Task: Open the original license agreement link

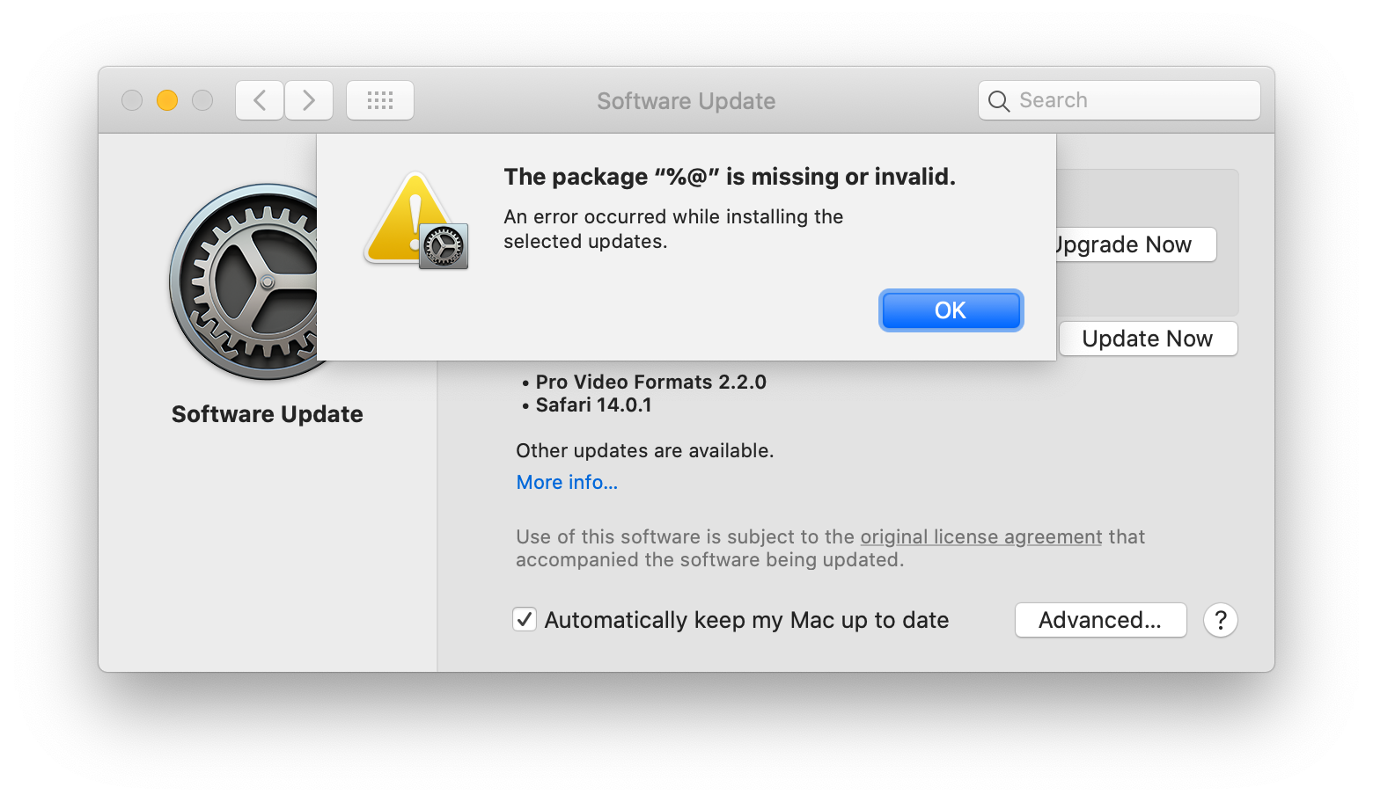Action: [980, 536]
